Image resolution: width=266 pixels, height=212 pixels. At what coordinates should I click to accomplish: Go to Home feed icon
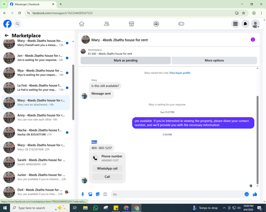(81, 24)
